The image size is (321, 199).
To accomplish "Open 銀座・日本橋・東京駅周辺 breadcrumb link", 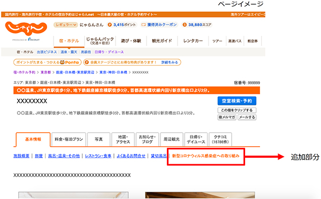I will [x=75, y=72].
